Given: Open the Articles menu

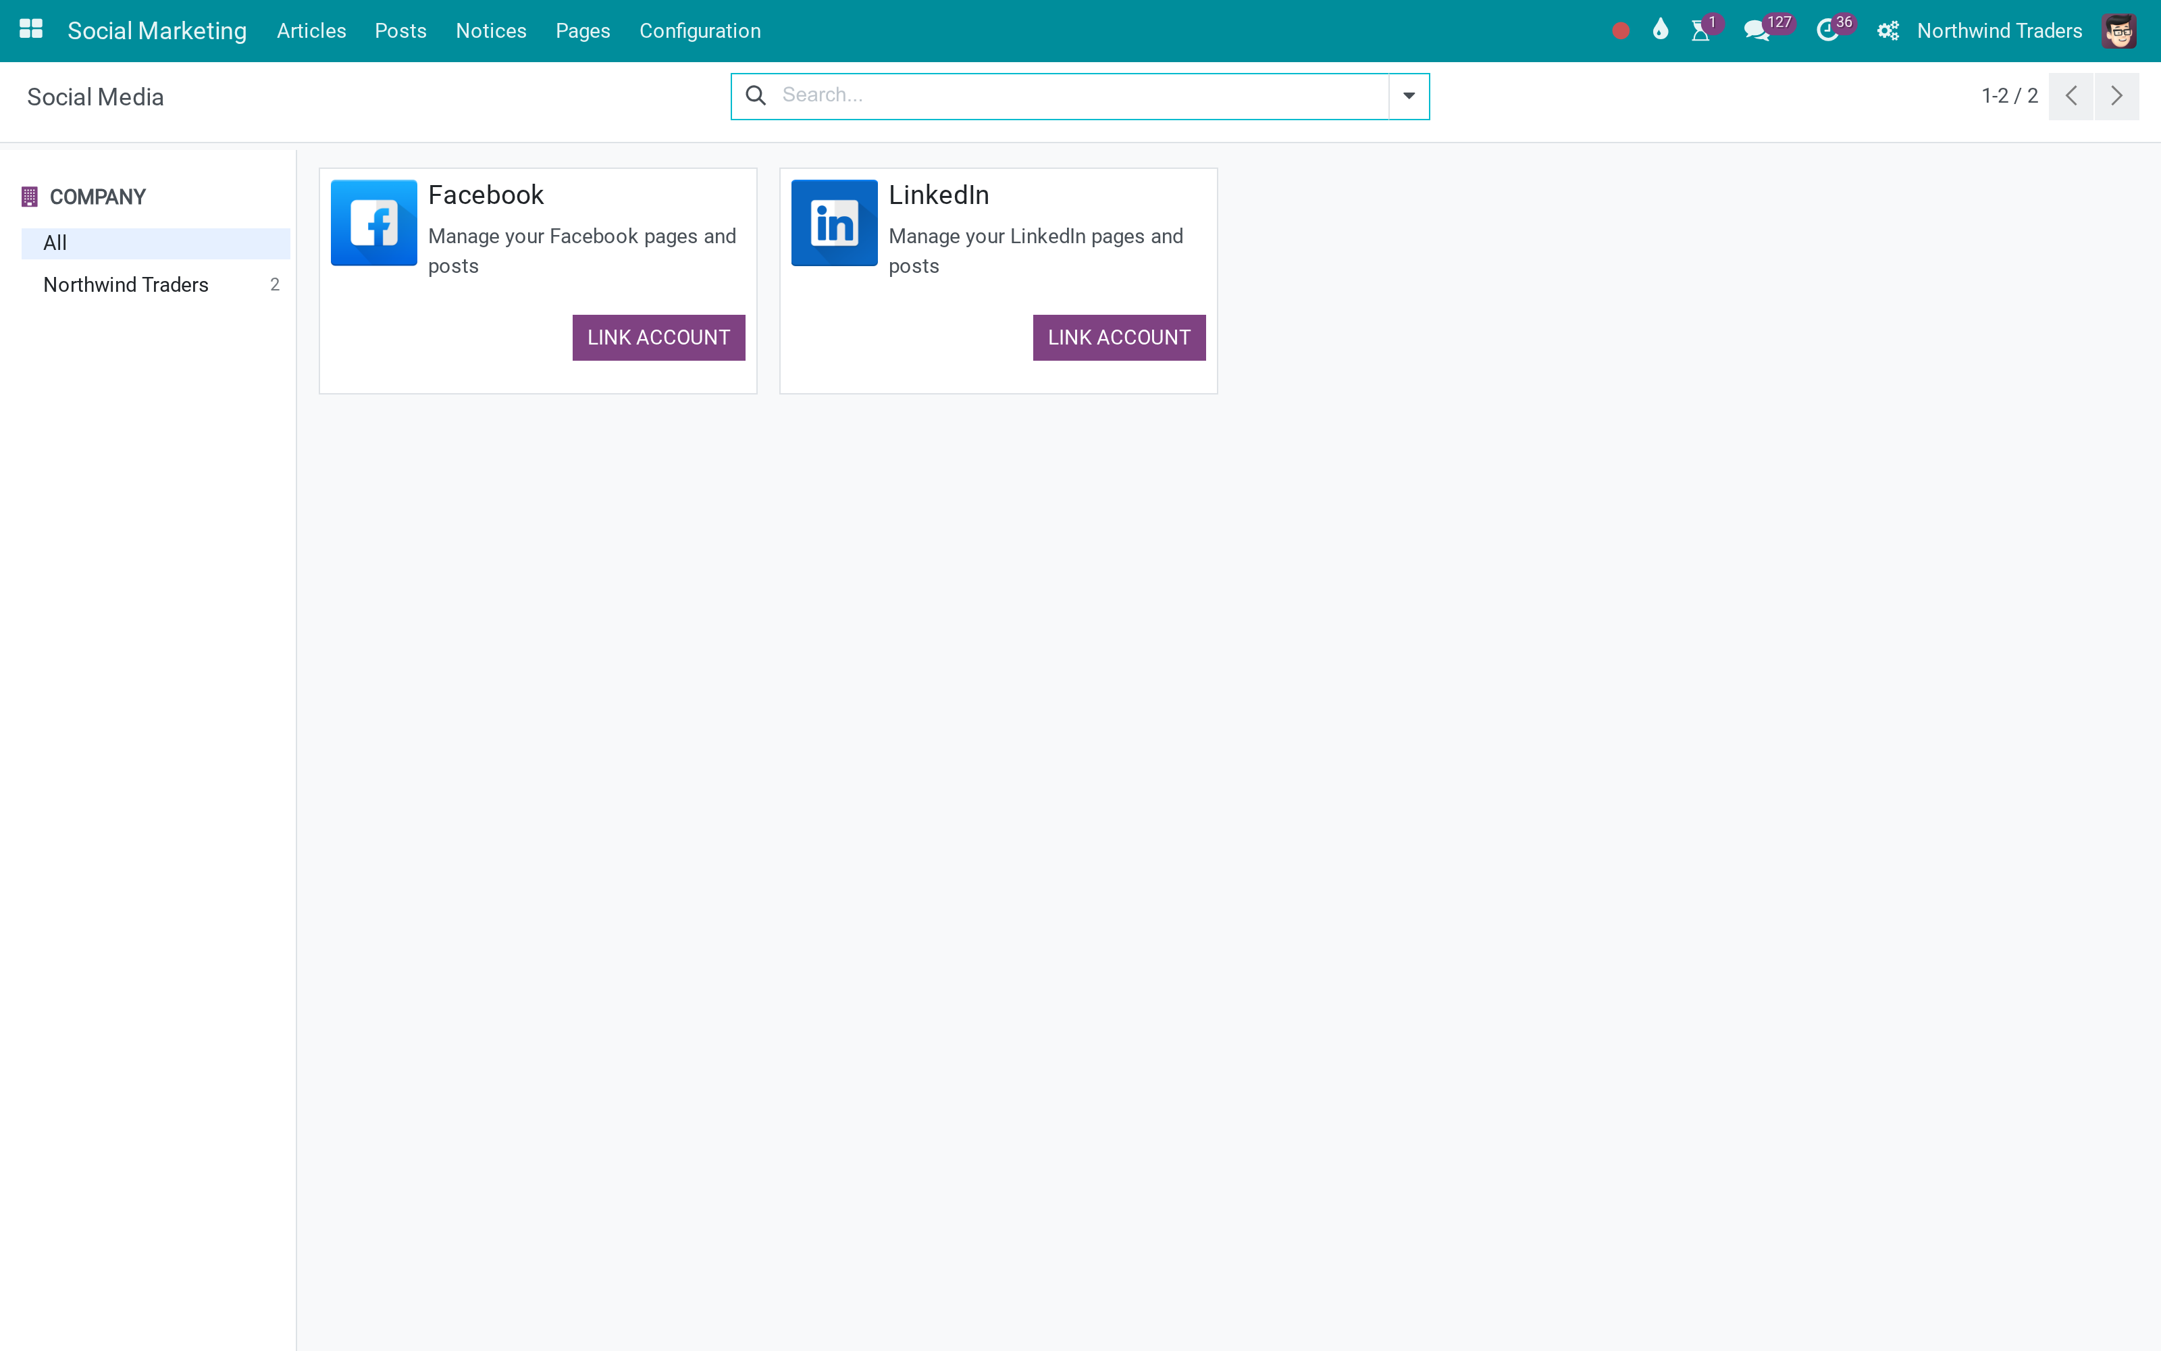Looking at the screenshot, I should 311,31.
